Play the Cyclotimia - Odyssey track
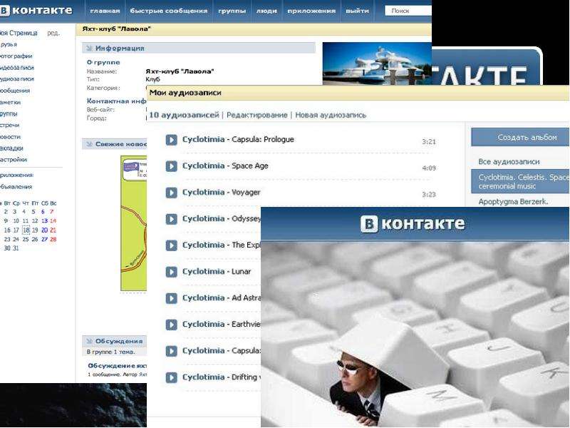Image resolution: width=570 pixels, height=428 pixels. [x=171, y=219]
